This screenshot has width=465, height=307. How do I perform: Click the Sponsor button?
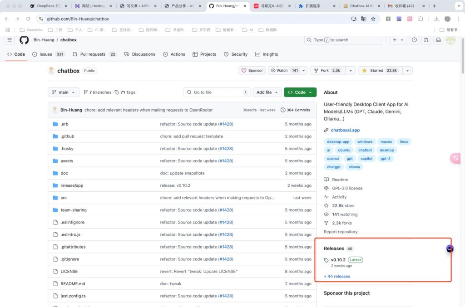tap(252, 70)
